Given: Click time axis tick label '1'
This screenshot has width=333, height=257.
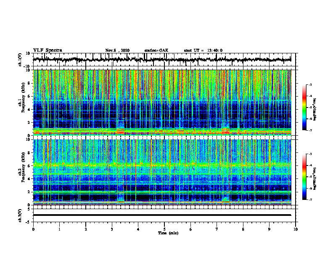Looking at the screenshot, I should point(59,229).
